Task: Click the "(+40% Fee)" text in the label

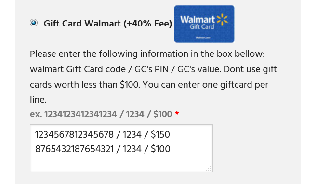Action: click(148, 24)
